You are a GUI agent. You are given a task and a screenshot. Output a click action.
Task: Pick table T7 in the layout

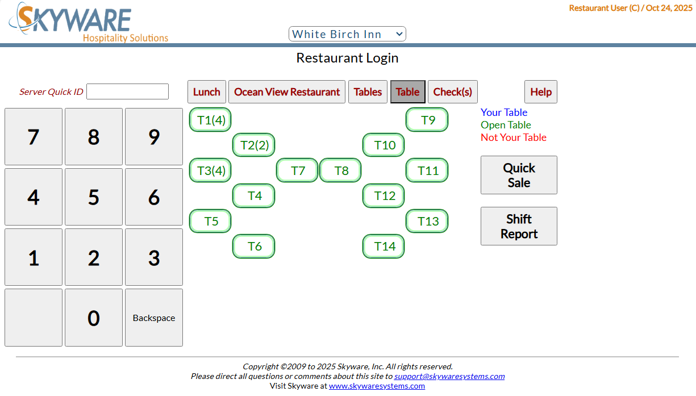(x=297, y=170)
